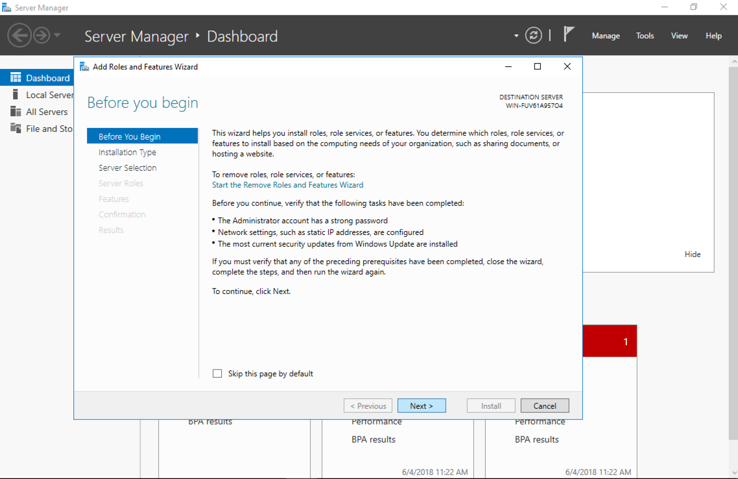
Task: Enable Skip this page by default checkbox
Action: click(217, 373)
